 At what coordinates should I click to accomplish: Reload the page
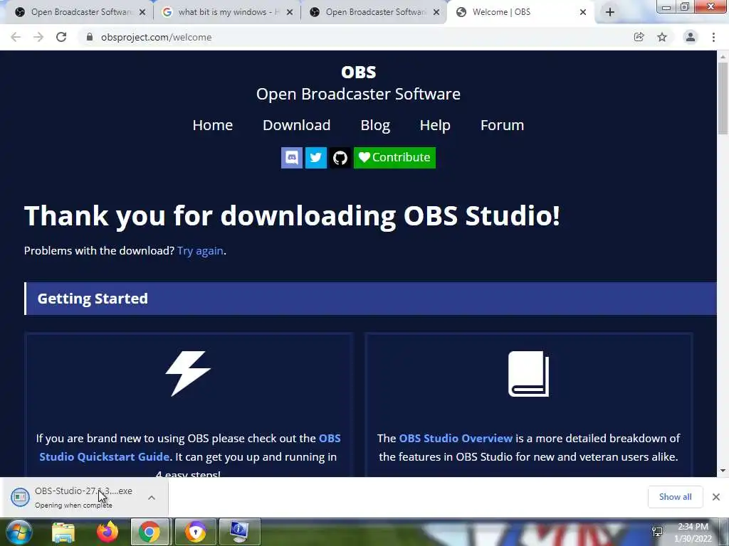click(x=61, y=37)
